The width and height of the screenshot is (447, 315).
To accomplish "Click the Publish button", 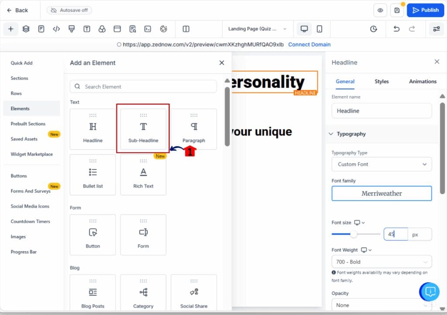I will pyautogui.click(x=425, y=10).
